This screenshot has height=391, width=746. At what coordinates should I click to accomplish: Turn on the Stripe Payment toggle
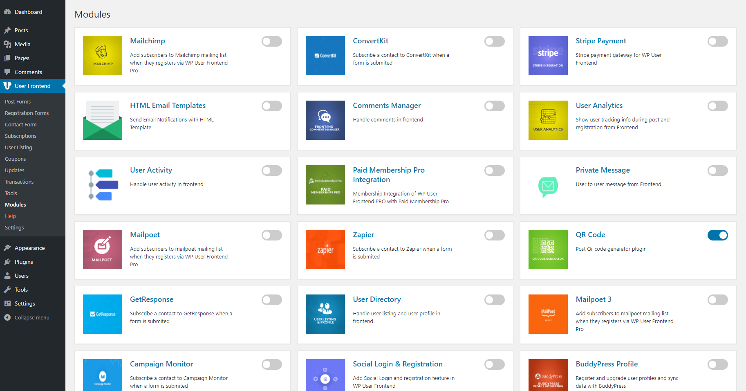point(718,41)
